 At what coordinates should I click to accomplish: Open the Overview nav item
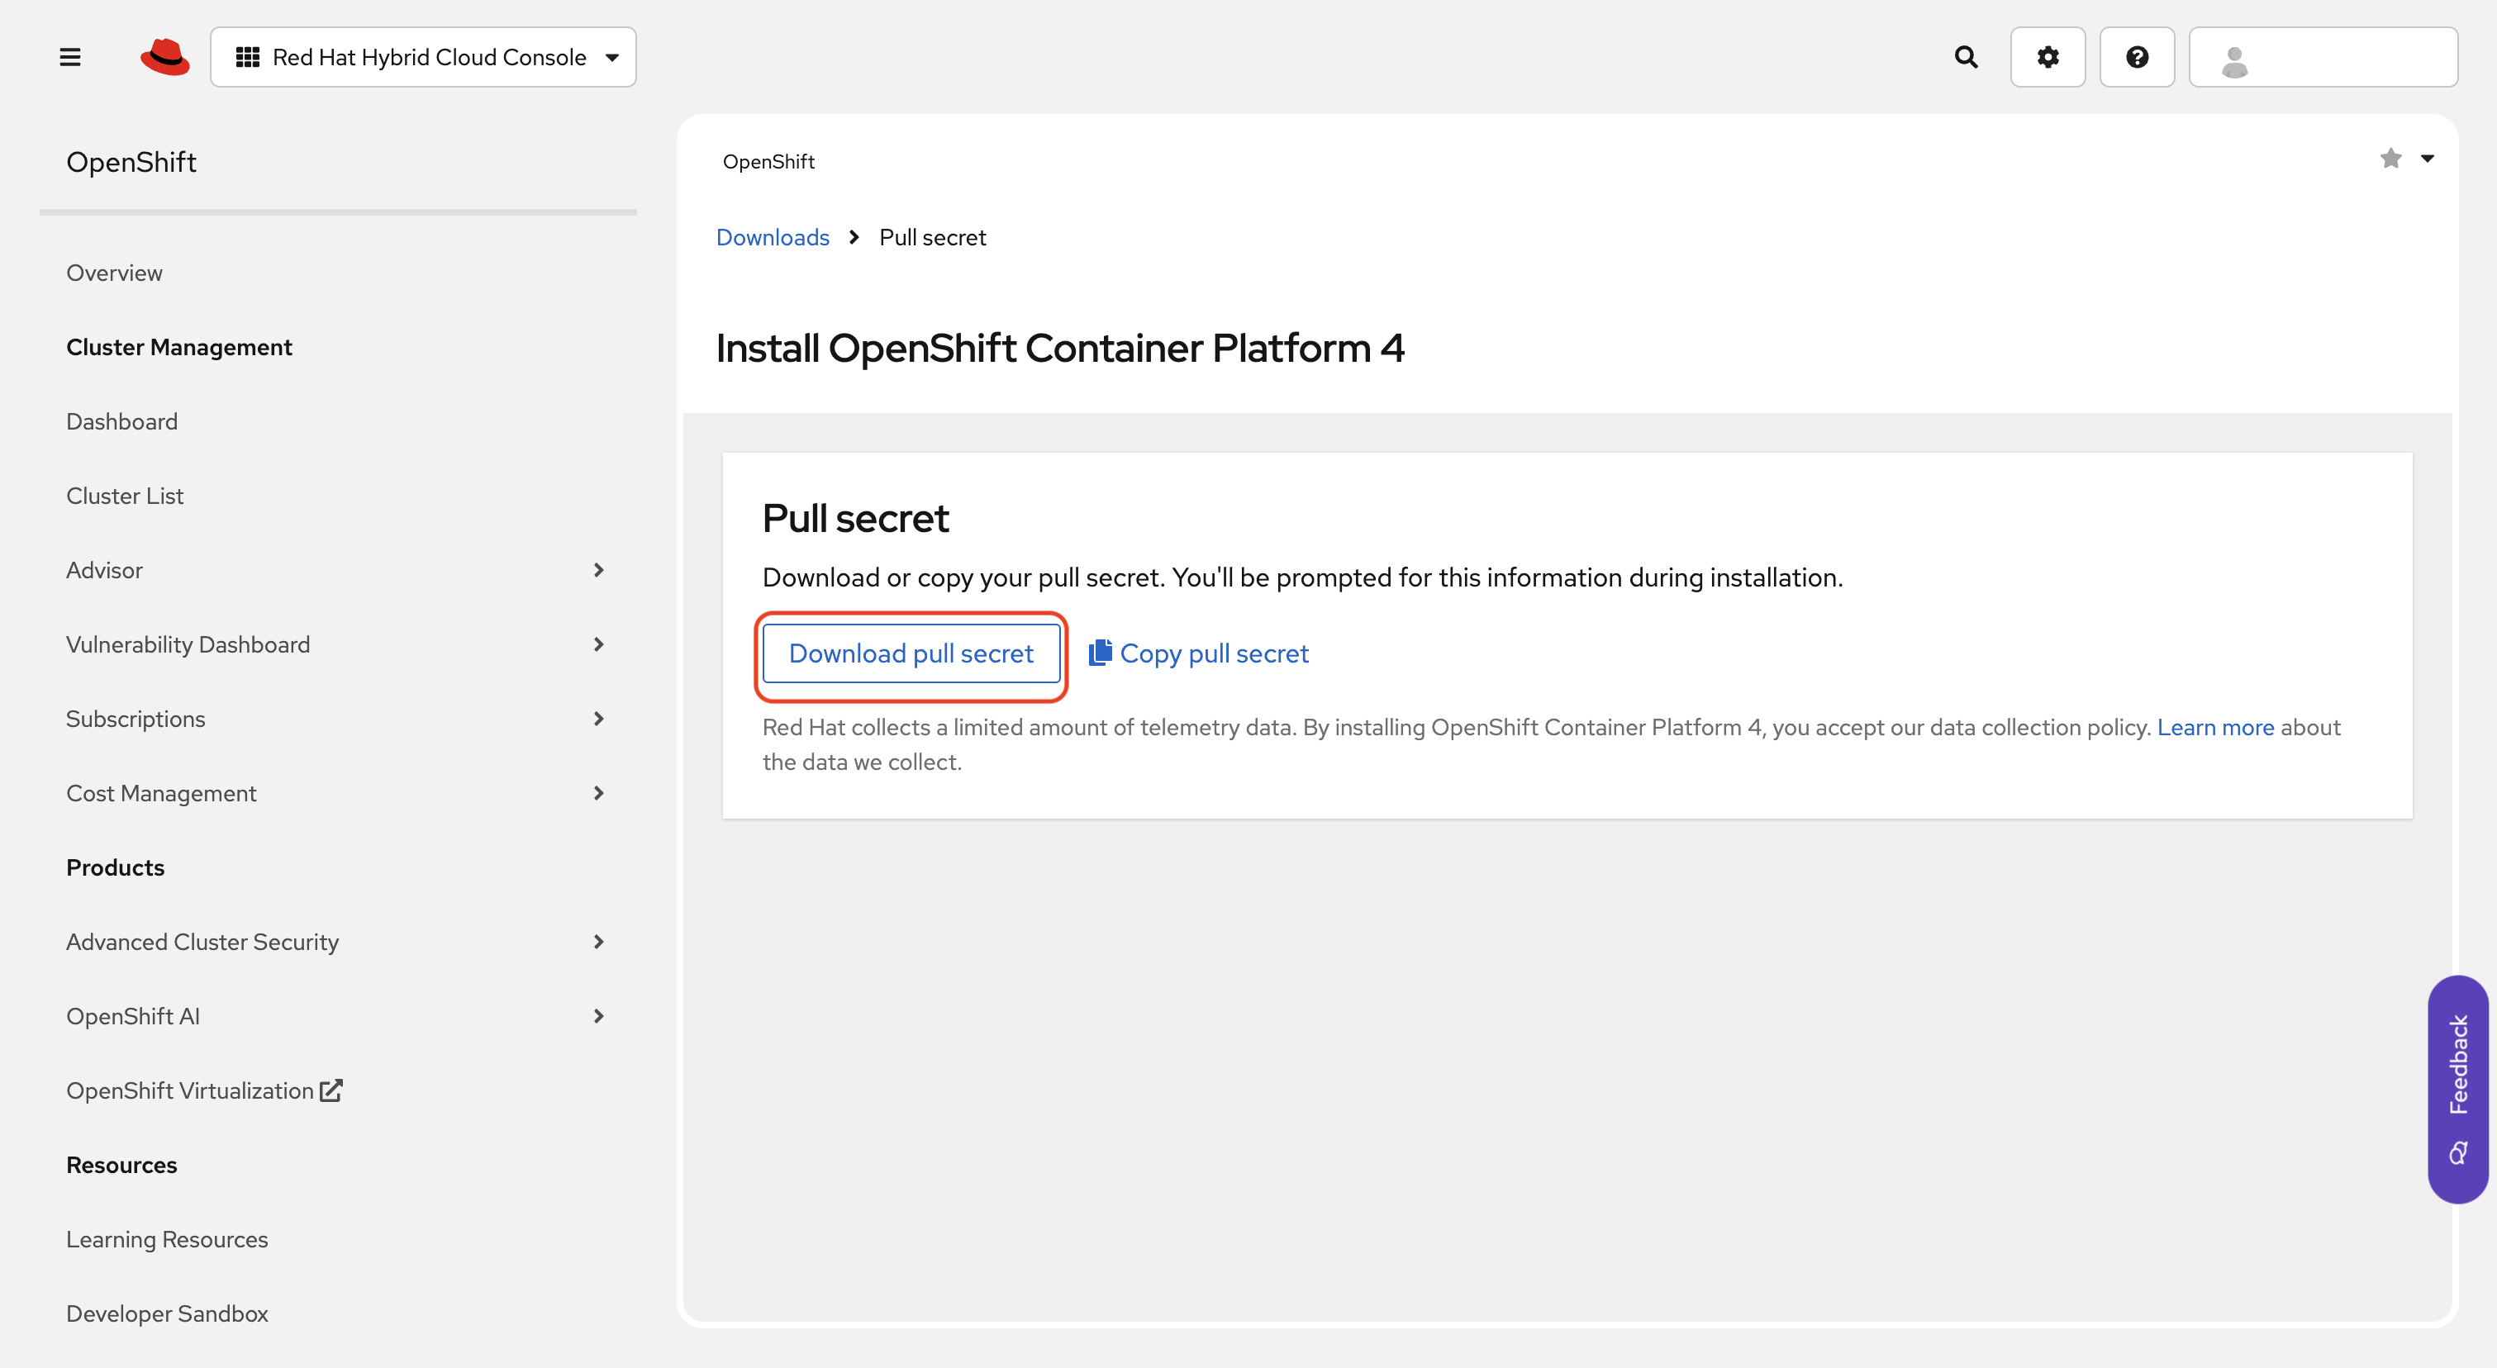pos(114,273)
